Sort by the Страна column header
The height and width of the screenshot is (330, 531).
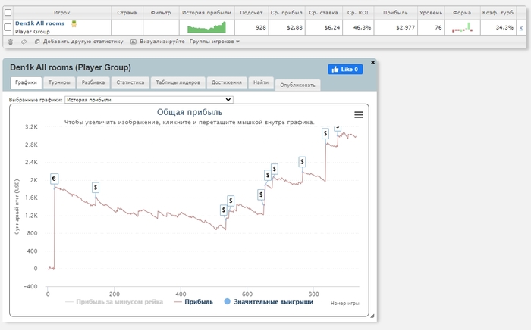[127, 13]
